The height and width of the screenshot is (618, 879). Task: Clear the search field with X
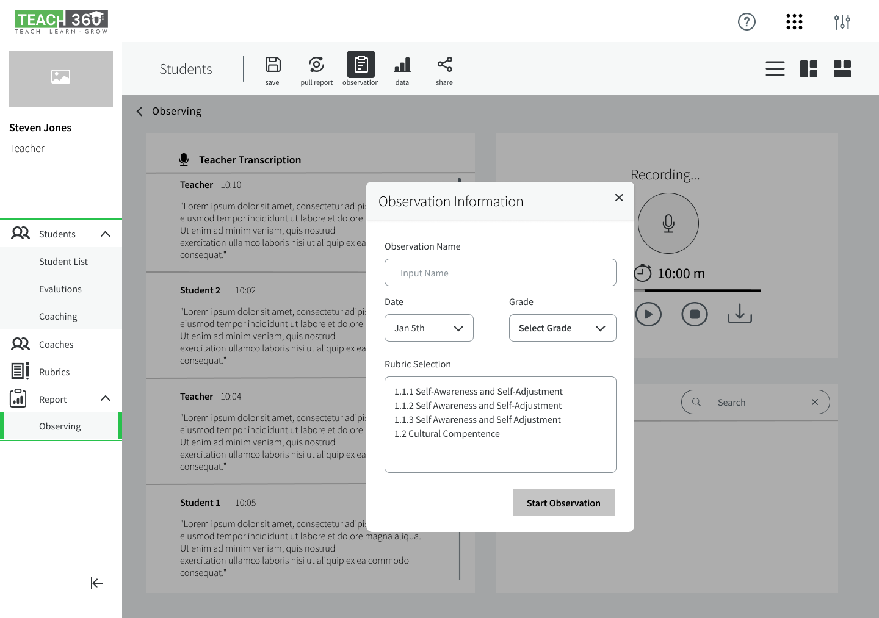815,402
